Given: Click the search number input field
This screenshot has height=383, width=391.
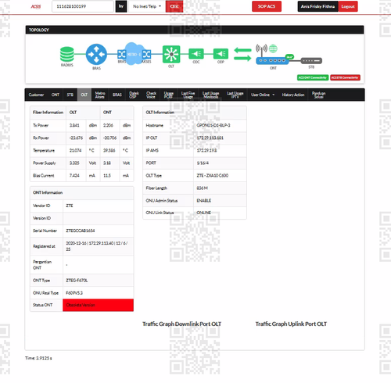Looking at the screenshot, I should tap(83, 6).
